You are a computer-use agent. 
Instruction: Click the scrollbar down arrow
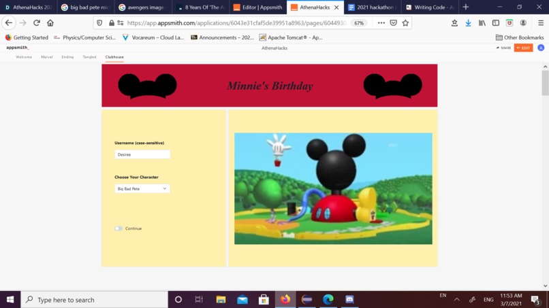click(545, 286)
